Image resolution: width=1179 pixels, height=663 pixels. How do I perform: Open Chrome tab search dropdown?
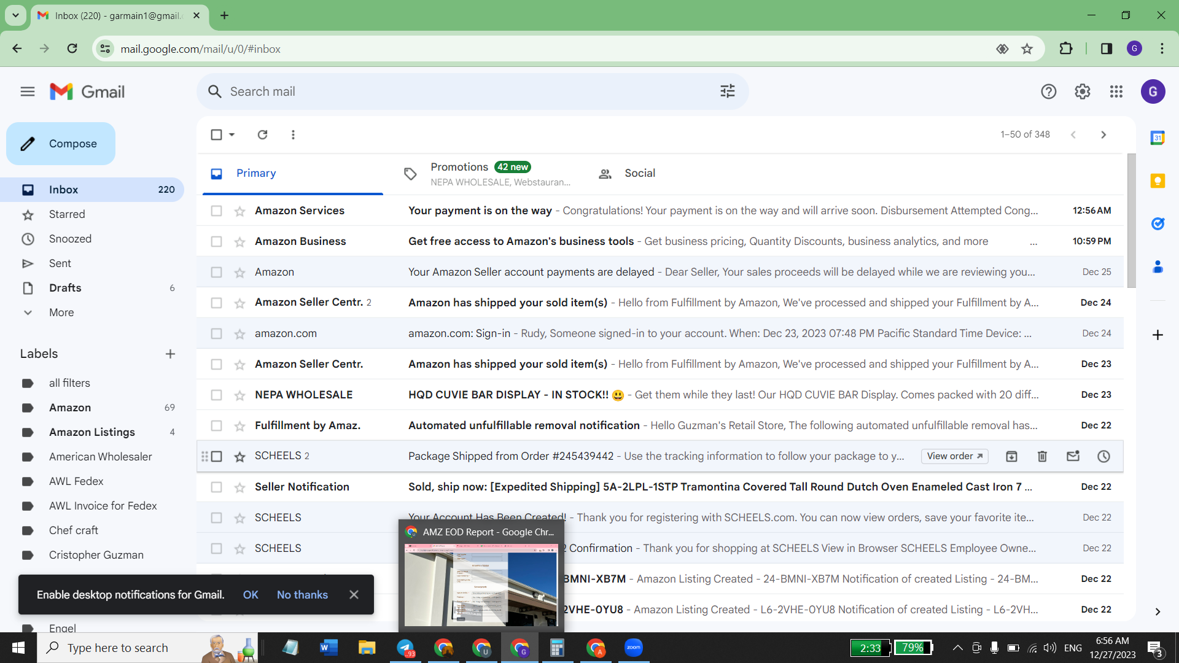pyautogui.click(x=15, y=15)
